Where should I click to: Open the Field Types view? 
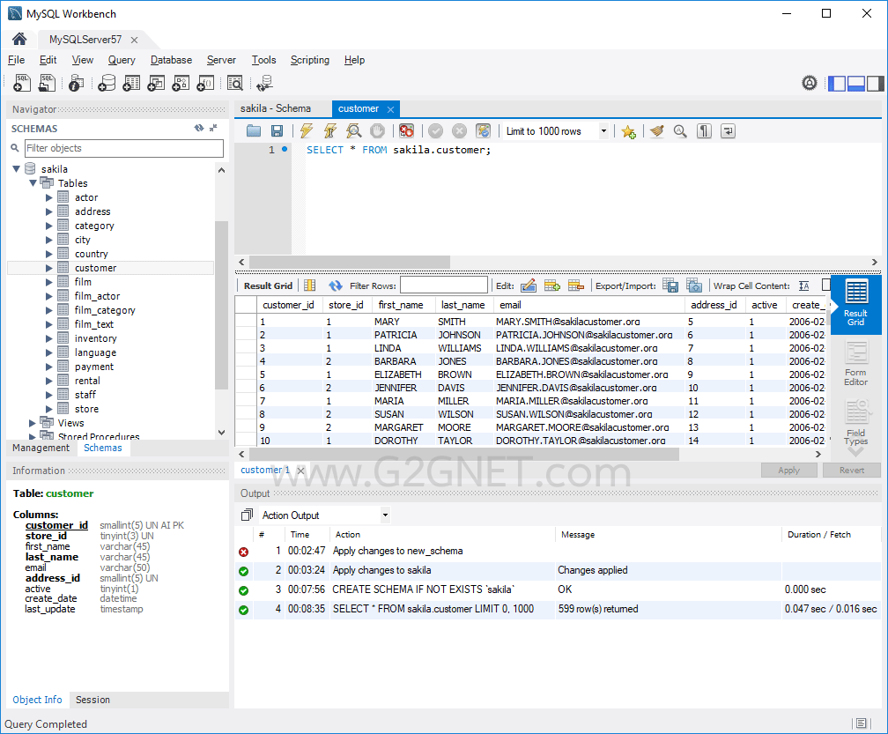tap(855, 423)
